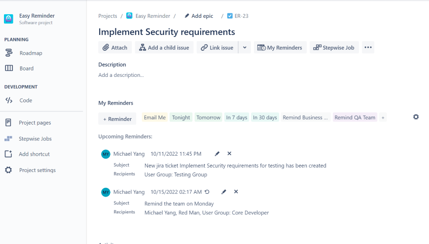Remove the 10/15/2022 reminder with the X icon
Viewport: 429px width, 244px height.
pos(236,192)
